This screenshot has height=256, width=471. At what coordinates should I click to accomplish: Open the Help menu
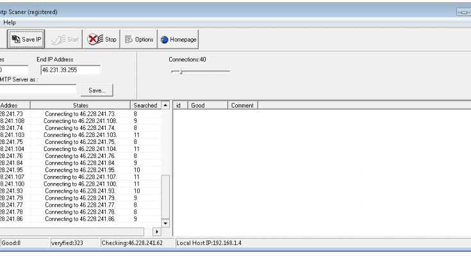click(10, 22)
